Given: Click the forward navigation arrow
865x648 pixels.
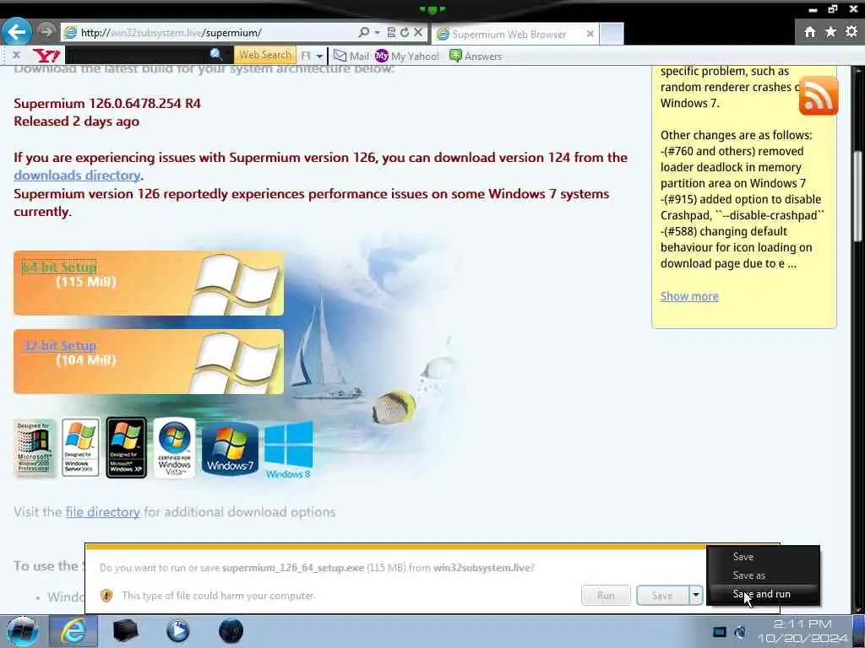Looking at the screenshot, I should (46, 32).
